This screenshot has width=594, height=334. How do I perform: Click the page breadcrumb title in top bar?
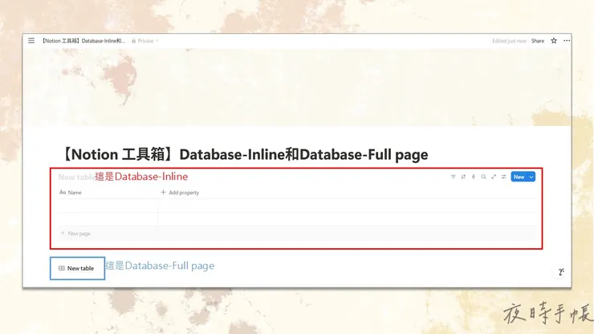coord(83,41)
